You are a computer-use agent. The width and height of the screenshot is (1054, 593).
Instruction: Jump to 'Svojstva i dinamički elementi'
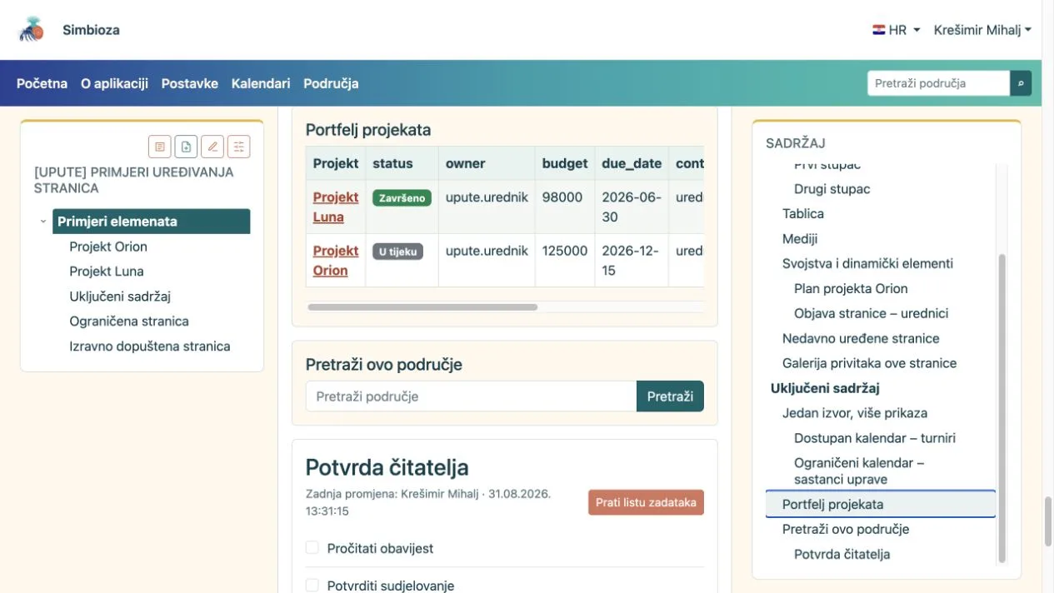[867, 264]
